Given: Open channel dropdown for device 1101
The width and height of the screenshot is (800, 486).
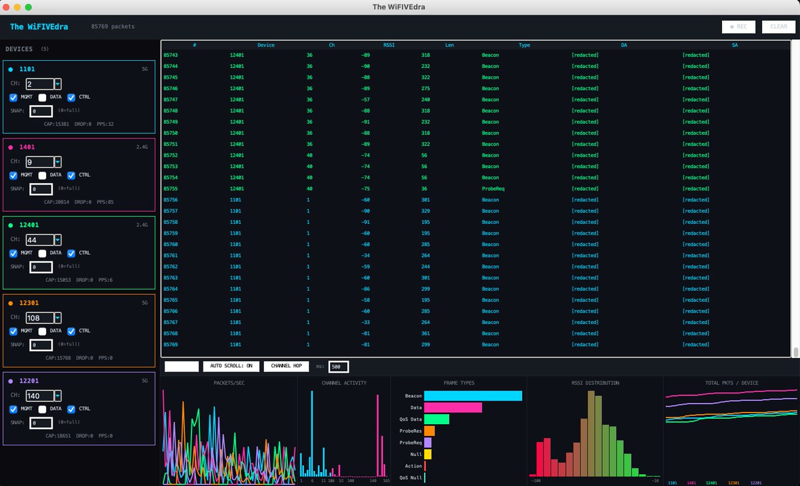Looking at the screenshot, I should point(58,84).
